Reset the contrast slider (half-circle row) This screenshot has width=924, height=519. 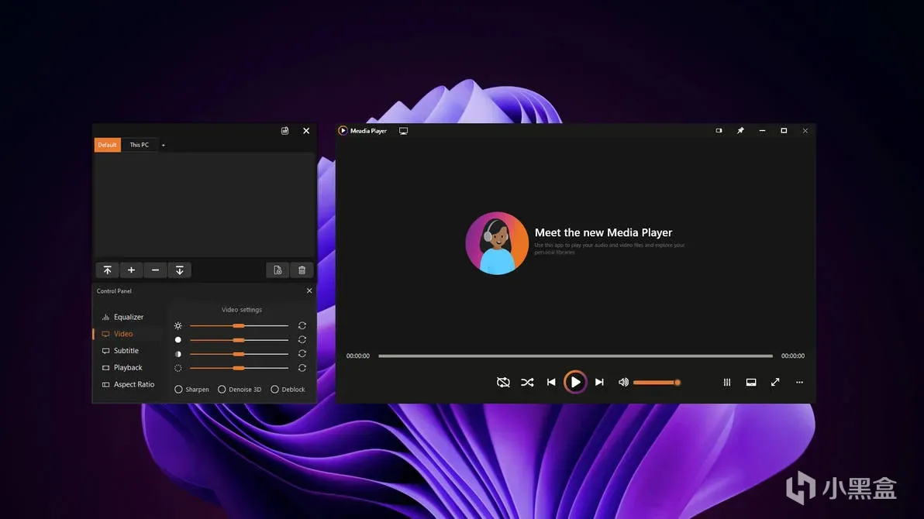(302, 354)
